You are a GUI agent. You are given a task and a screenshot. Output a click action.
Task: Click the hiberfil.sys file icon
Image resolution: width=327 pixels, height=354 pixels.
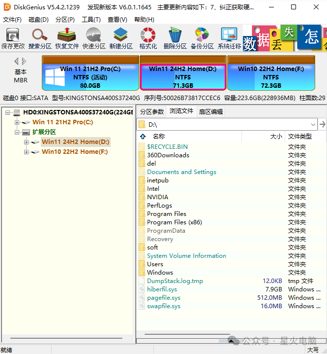coord(142,289)
